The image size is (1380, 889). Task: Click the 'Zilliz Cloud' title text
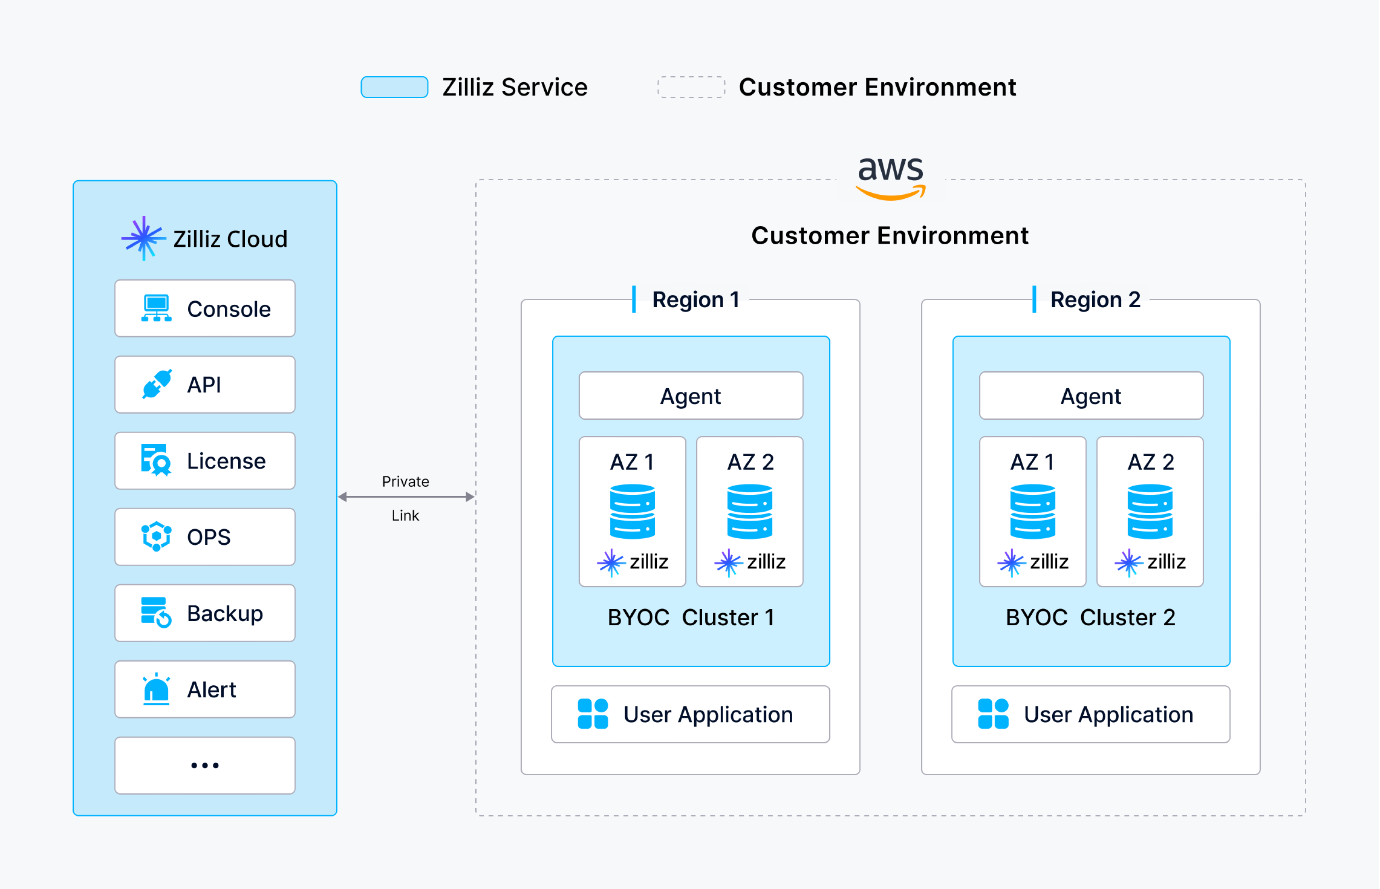[x=230, y=239]
